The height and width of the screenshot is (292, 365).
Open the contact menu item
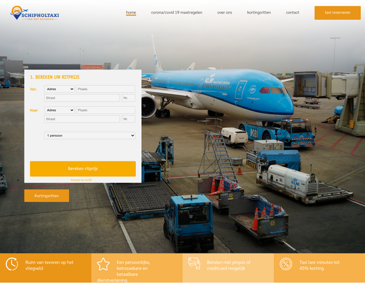(293, 13)
